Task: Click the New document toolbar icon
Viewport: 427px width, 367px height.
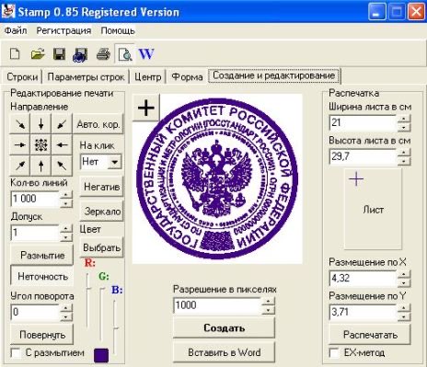Action: coord(15,54)
